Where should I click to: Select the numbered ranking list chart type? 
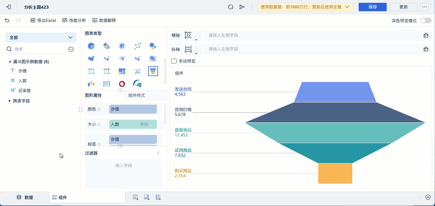coord(91,71)
